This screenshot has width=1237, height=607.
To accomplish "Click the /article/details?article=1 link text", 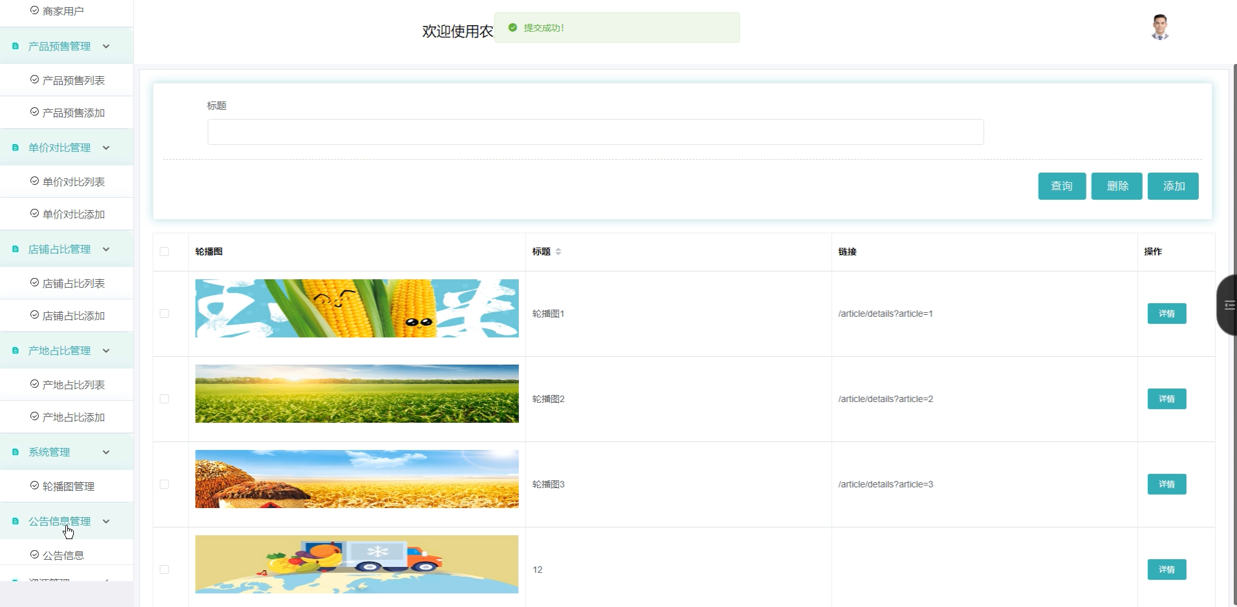I will coord(885,314).
